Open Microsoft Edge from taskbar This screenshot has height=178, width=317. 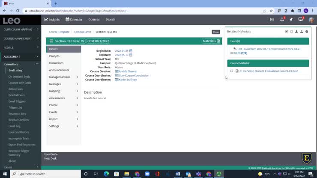coord(106,174)
